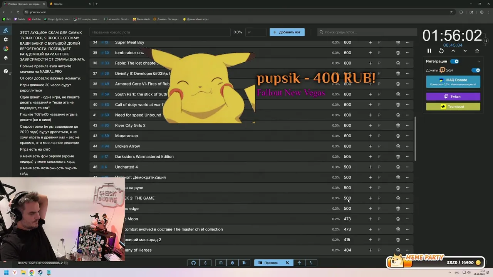
Task: Add amount to Мадагаскар lot with plus
Action: [370, 136]
